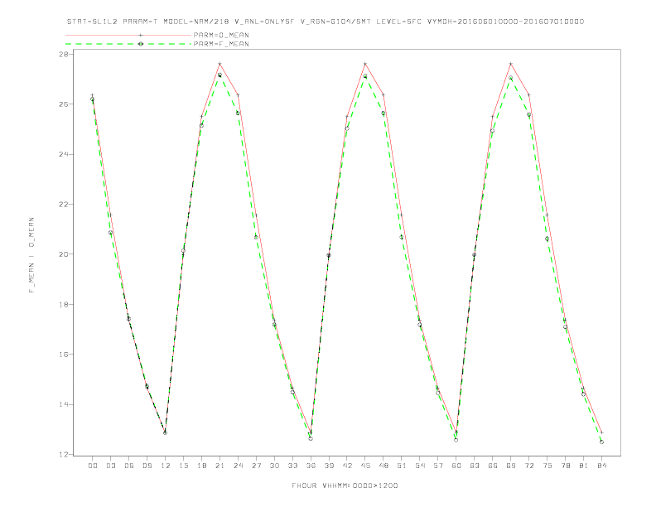656x507 pixels.
Task: Click x-axis forecast hour label 12
Action: click(x=166, y=466)
